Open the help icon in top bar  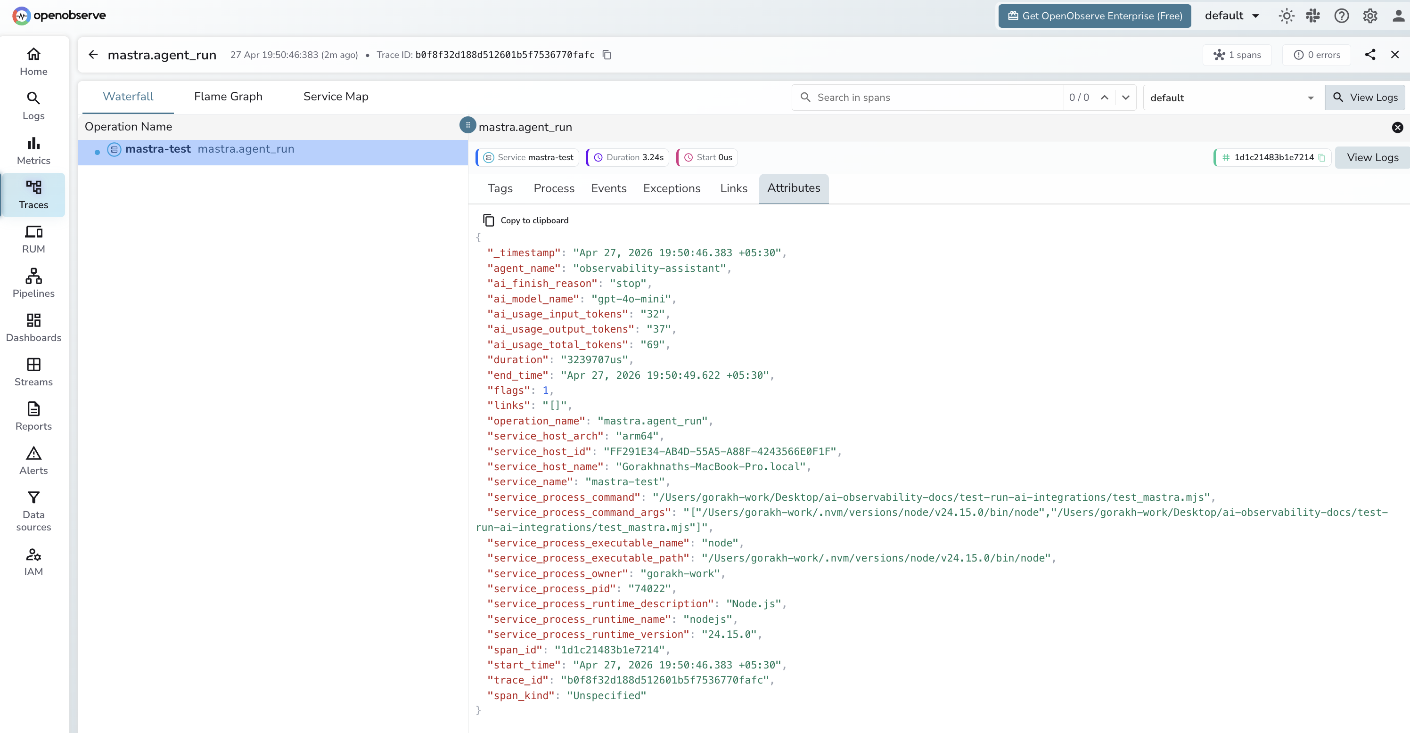tap(1342, 16)
